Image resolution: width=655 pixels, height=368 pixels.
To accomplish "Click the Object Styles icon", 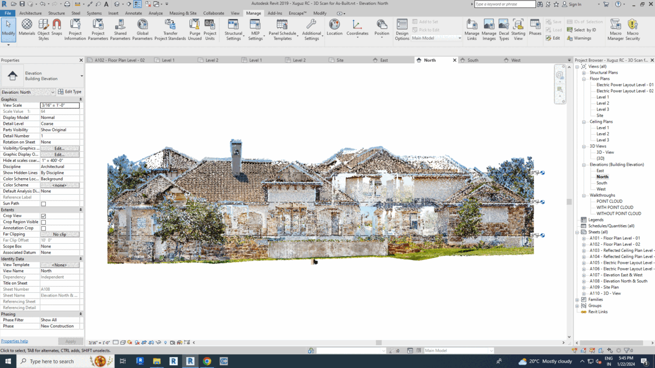I will pyautogui.click(x=43, y=27).
